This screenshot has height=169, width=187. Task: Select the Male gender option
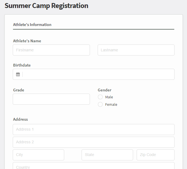tap(100, 97)
